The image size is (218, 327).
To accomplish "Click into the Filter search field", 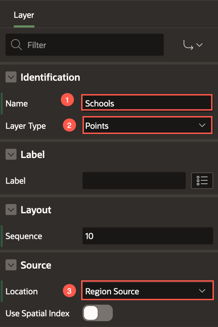I will click(x=93, y=45).
